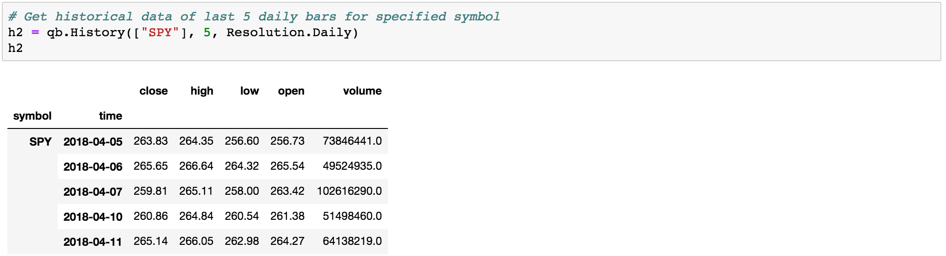Click the volume value 102616290.0

(x=349, y=191)
